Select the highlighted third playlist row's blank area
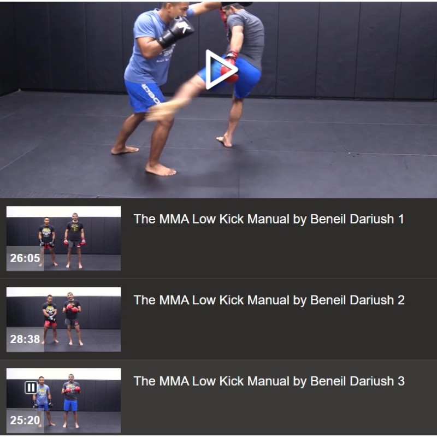Viewport: 437px width, 437px height. (x=279, y=412)
